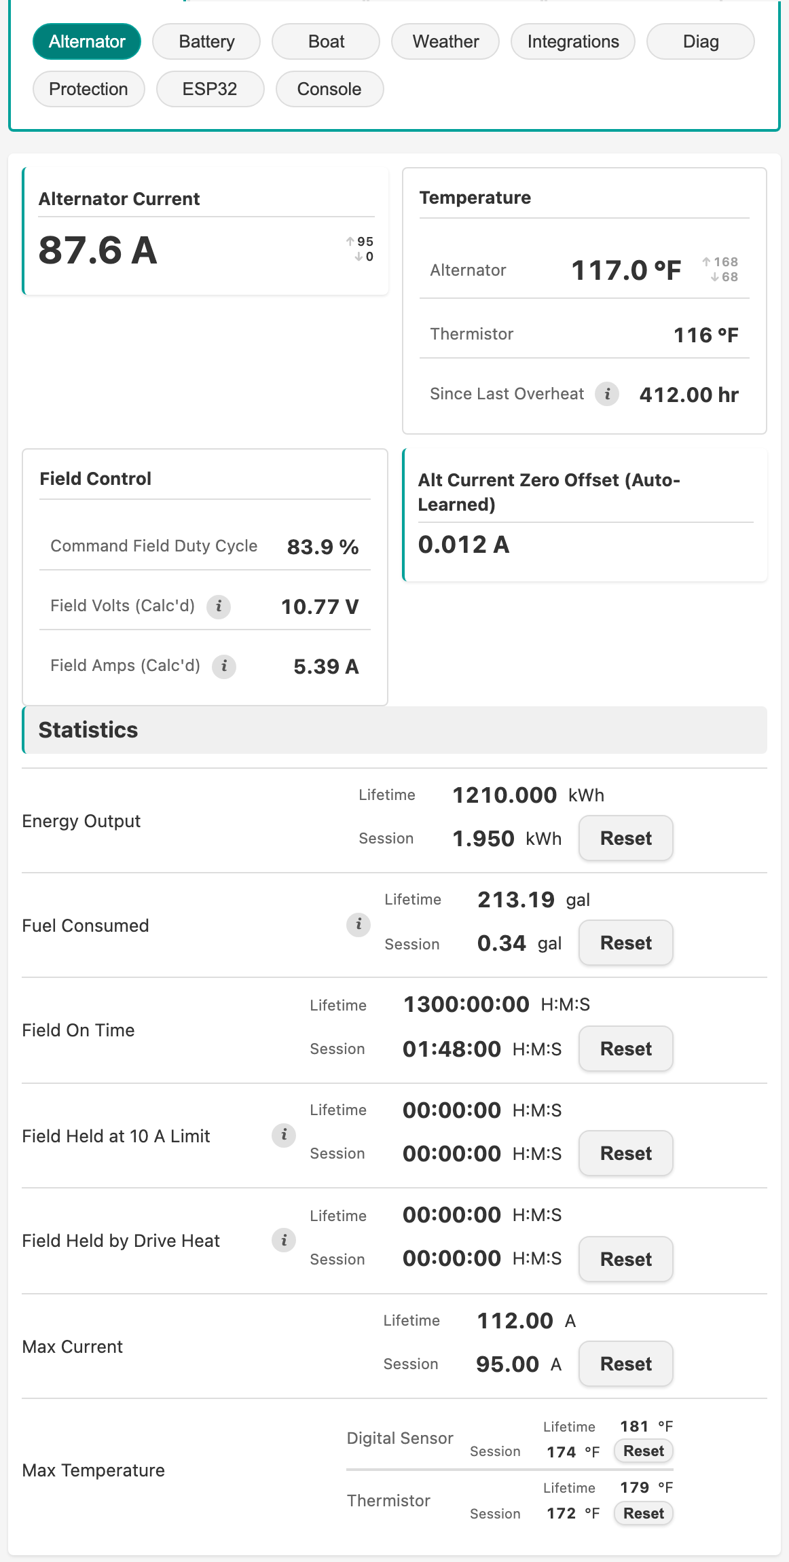Image resolution: width=789 pixels, height=1562 pixels.
Task: Open Field Held at 10 A Limit info
Action: (x=284, y=1135)
